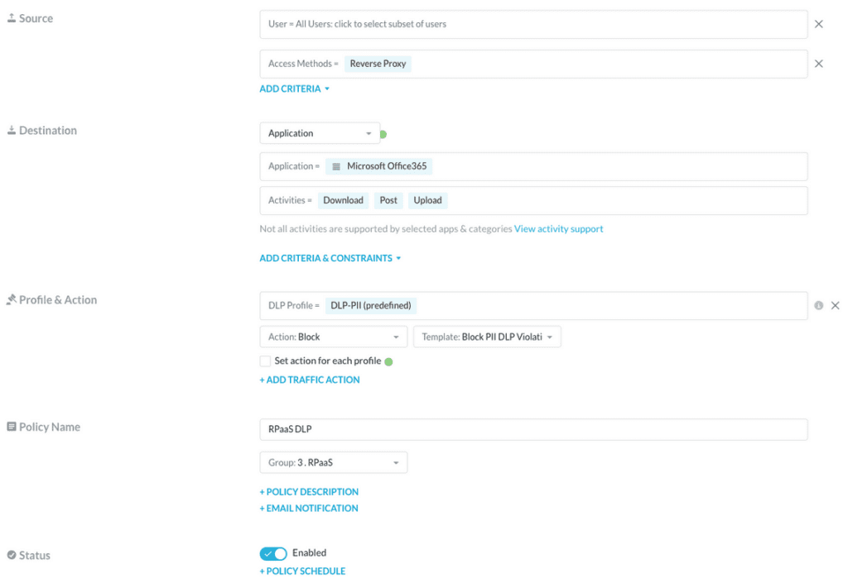Open the DLP Profile info icon

tap(819, 305)
